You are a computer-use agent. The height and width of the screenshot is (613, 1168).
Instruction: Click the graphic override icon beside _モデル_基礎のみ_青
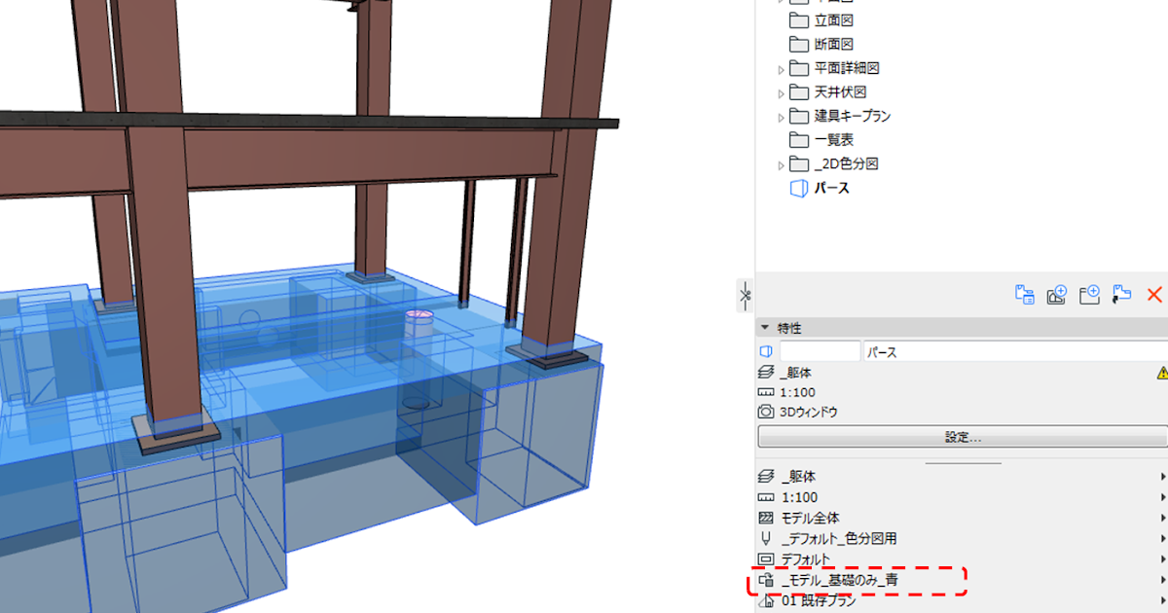tap(768, 578)
